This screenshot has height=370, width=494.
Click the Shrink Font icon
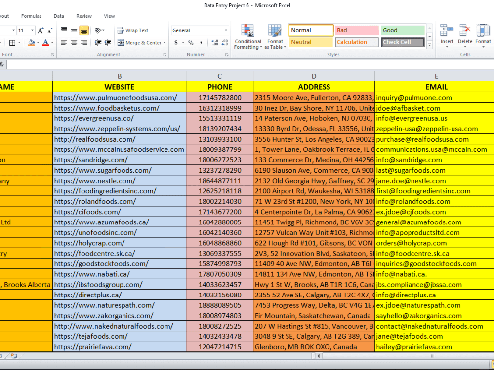click(50, 31)
